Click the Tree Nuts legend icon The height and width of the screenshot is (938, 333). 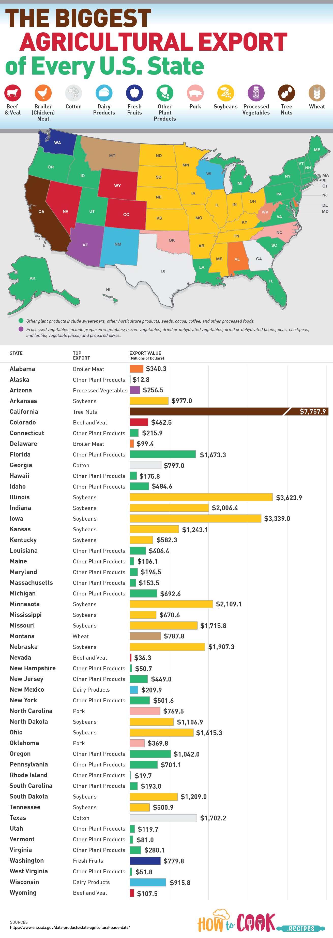pos(286,93)
